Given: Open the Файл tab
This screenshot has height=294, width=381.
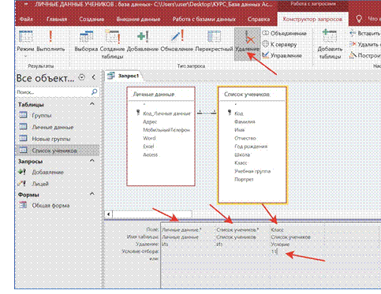Looking at the screenshot, I should tap(26, 19).
